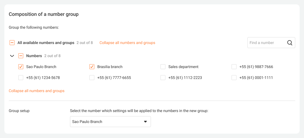
Task: Open the Sao Paulo Branch dropdown
Action: (x=110, y=122)
